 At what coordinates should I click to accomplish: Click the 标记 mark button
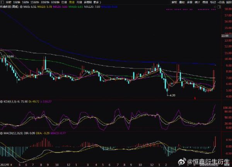point(213,2)
